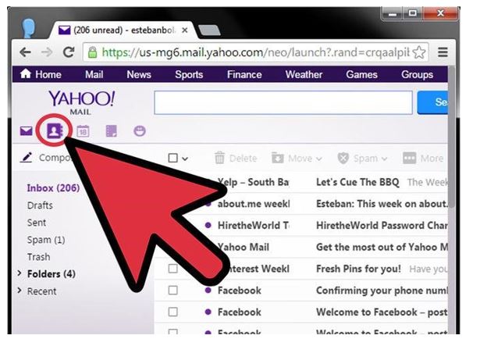
Task: Open a new browser tab
Action: coord(209,30)
